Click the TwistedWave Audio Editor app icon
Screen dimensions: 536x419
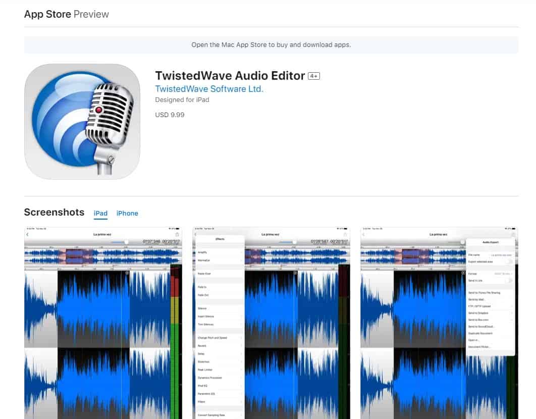tap(82, 122)
